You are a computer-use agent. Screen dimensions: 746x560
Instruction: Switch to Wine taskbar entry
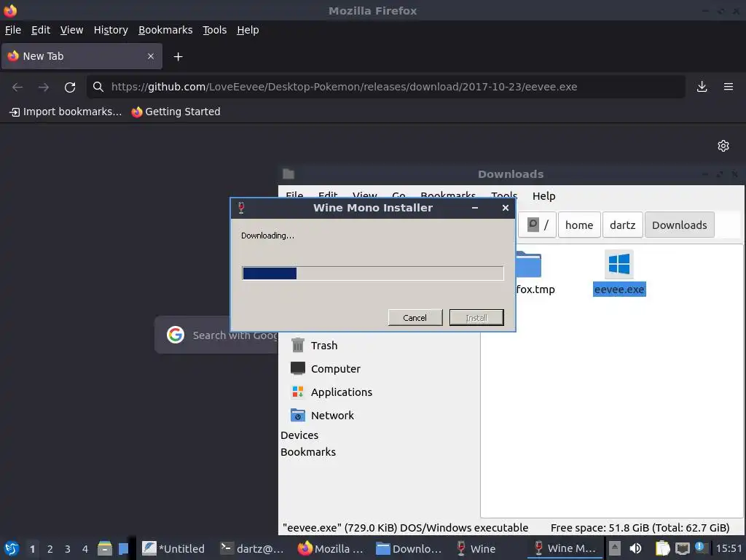click(476, 548)
